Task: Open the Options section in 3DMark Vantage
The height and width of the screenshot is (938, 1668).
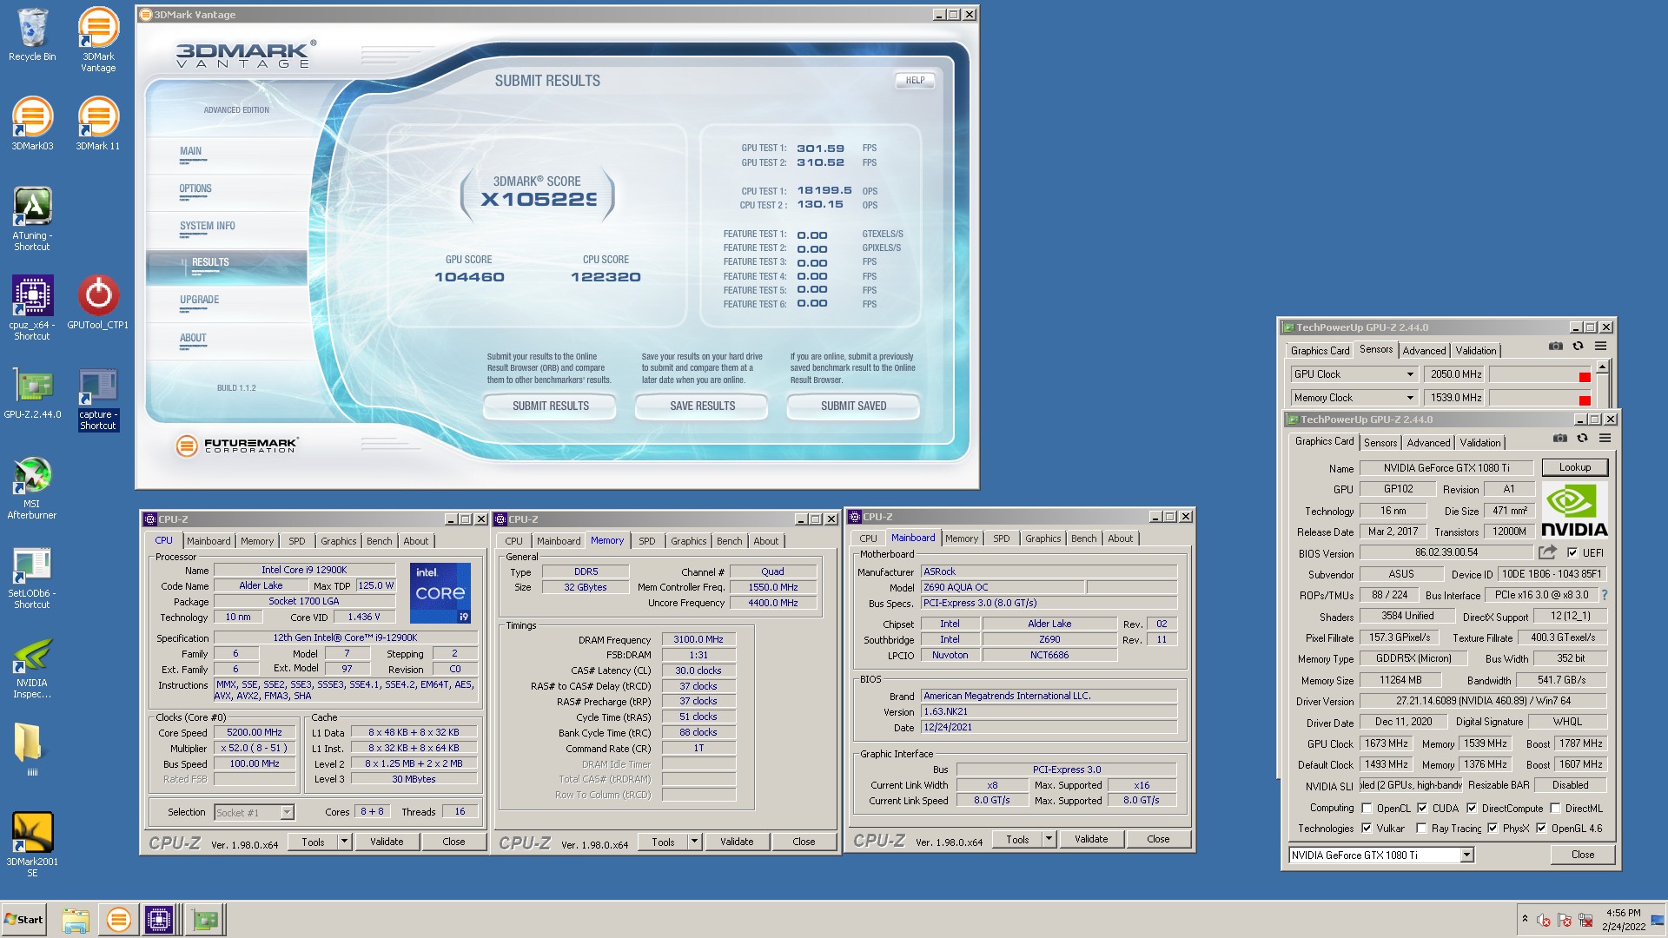Action: pos(195,188)
